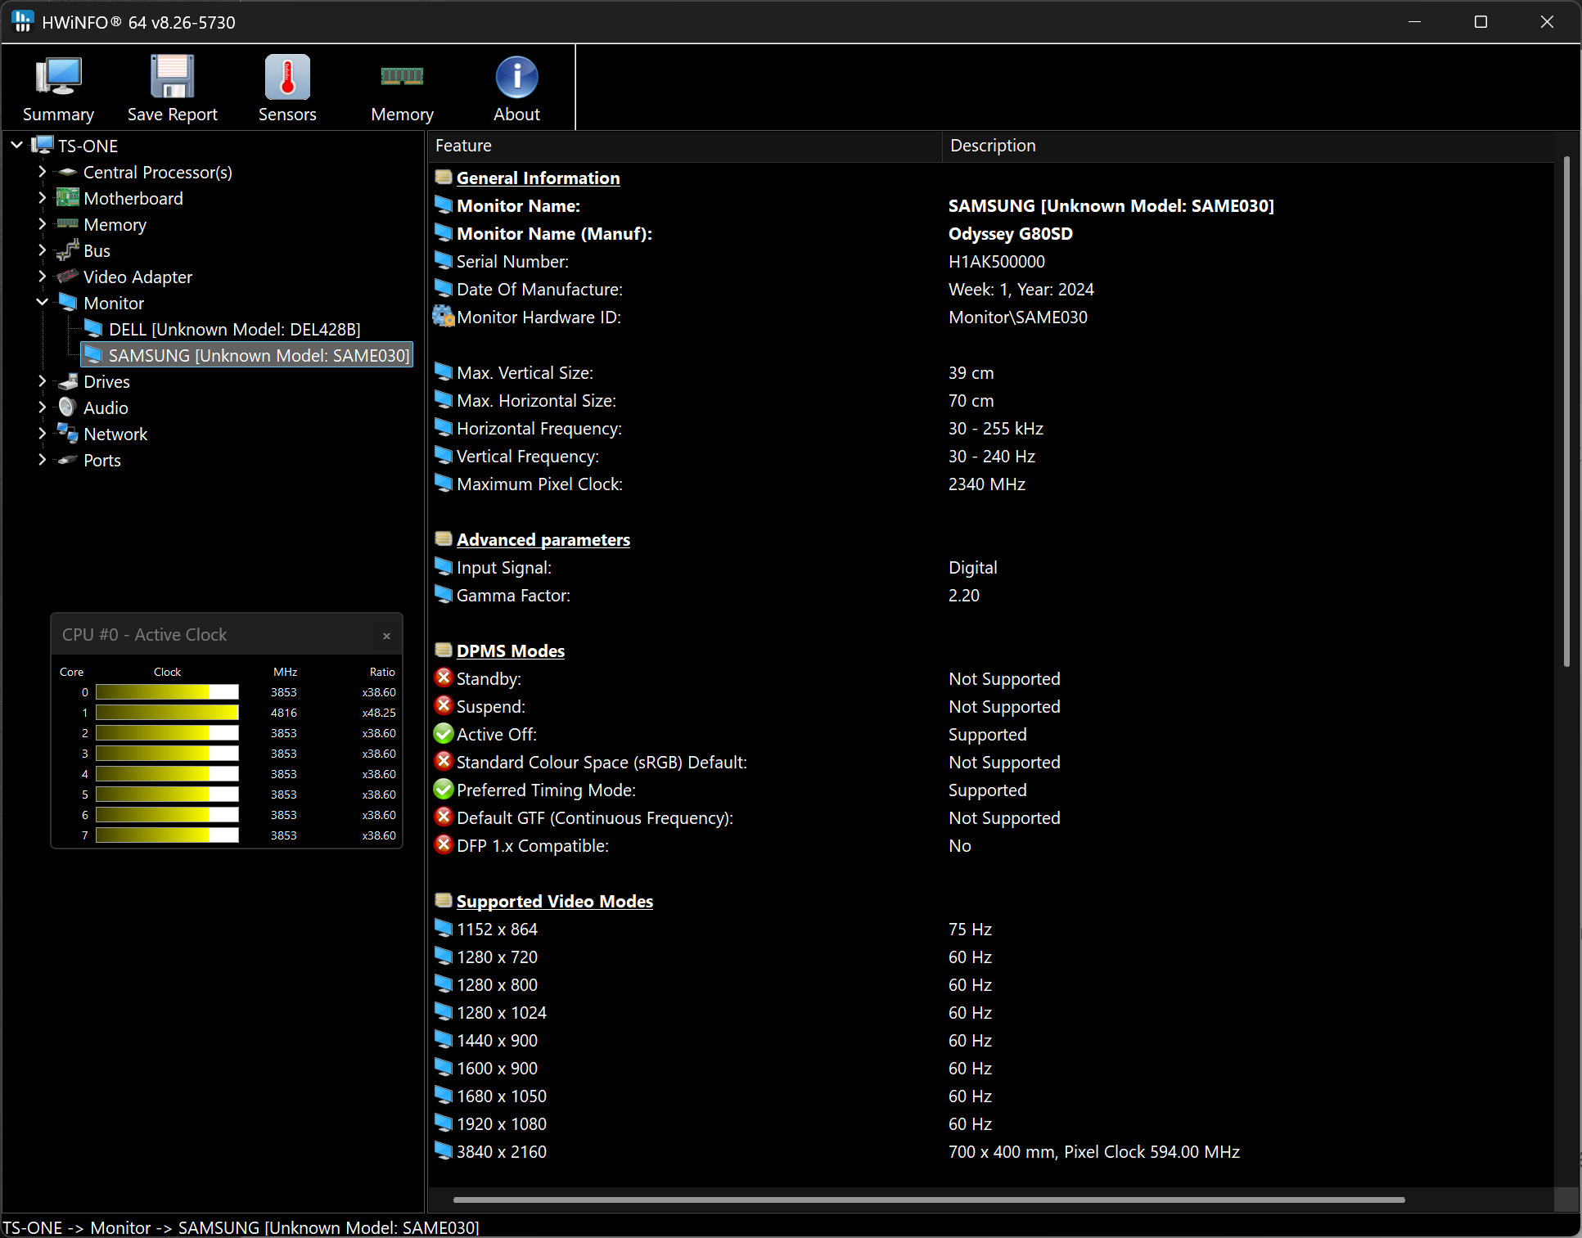Click the TS-ONE computer icon

point(43,146)
